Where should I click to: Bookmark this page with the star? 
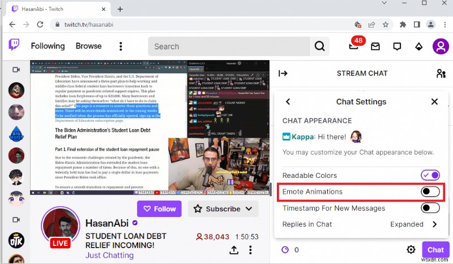point(386,24)
